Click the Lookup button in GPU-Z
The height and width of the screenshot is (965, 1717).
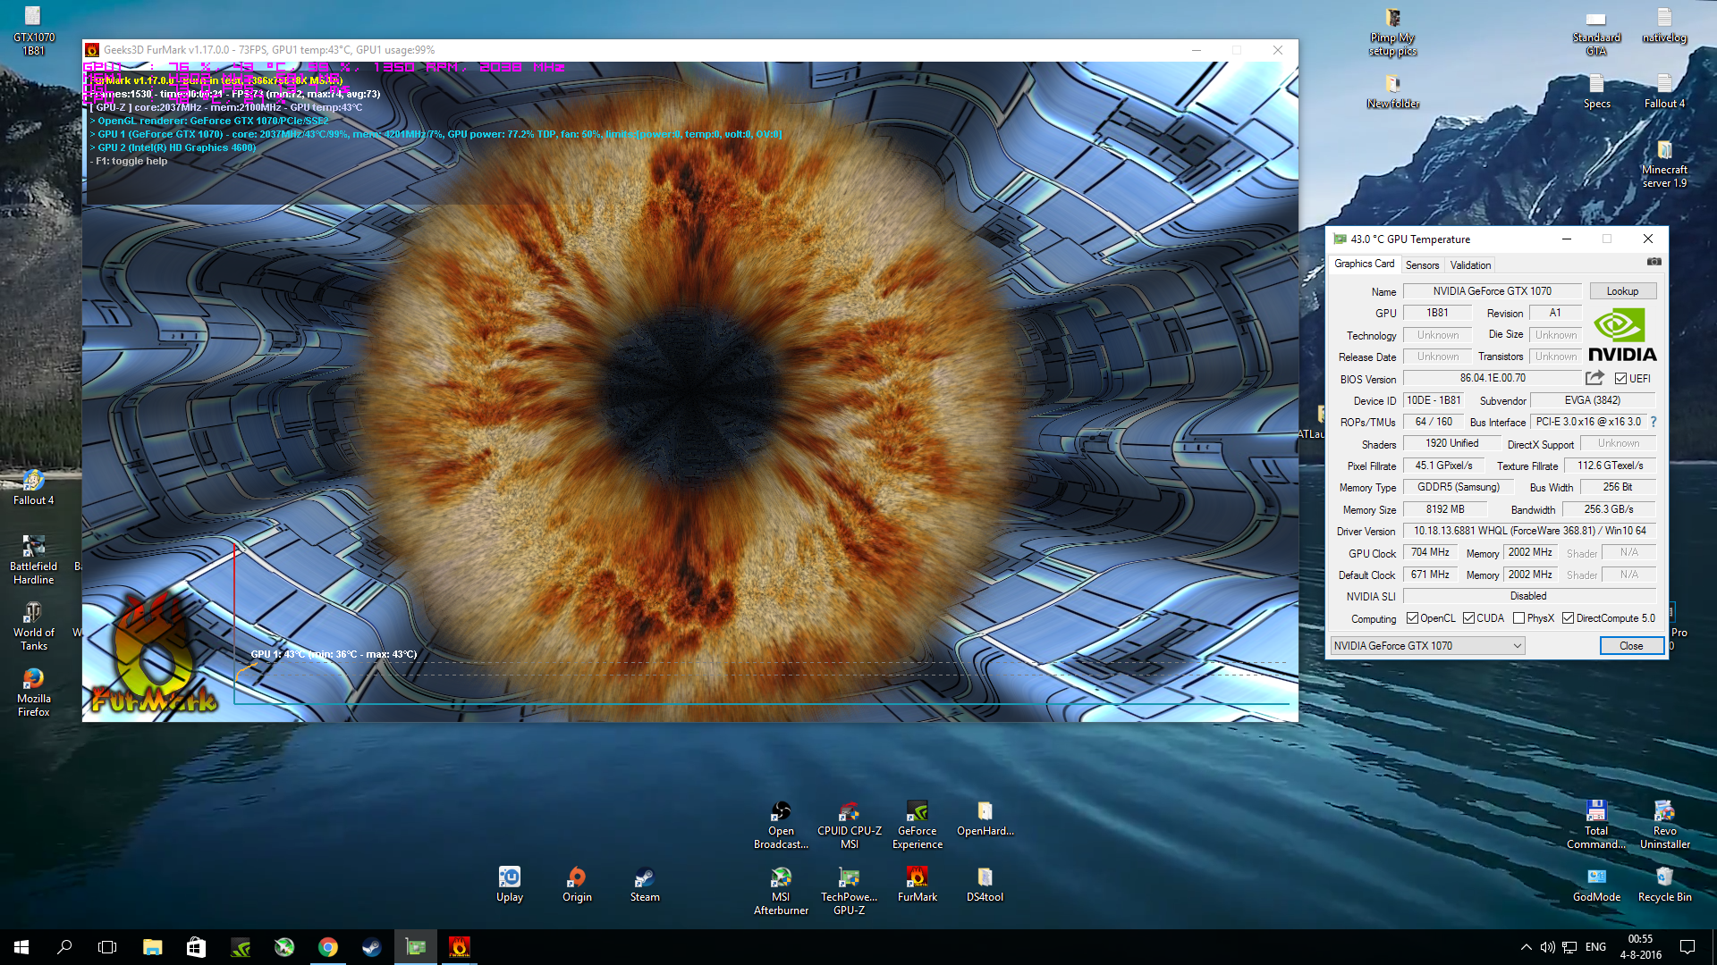1622,291
